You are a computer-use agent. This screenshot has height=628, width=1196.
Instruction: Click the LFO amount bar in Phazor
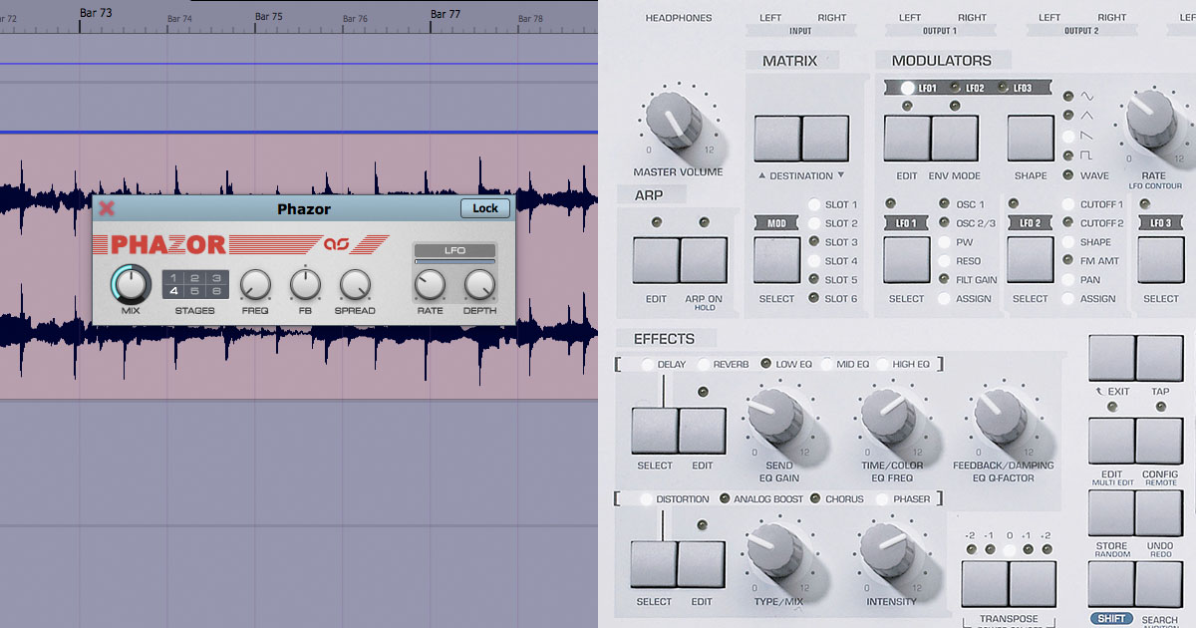click(x=454, y=262)
